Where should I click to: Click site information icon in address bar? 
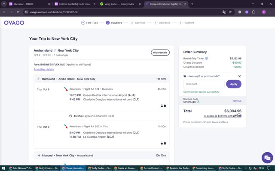click(x=26, y=12)
